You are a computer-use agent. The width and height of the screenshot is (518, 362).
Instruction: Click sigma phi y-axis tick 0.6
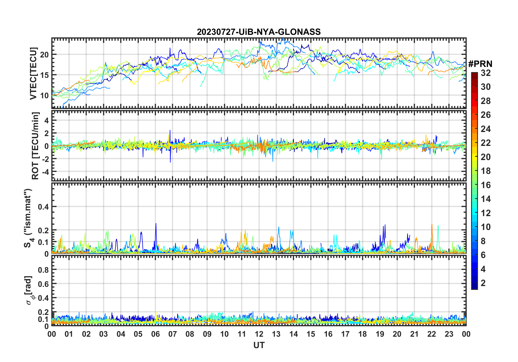tap(44, 284)
